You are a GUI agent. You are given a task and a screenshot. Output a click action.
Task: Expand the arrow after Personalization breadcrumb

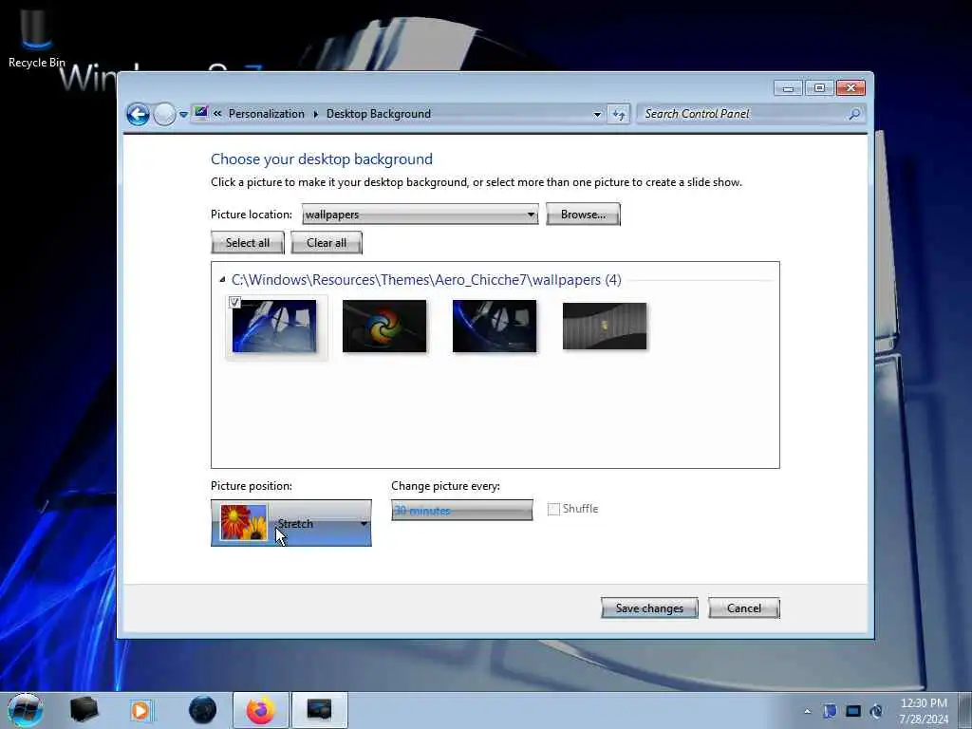pos(315,114)
